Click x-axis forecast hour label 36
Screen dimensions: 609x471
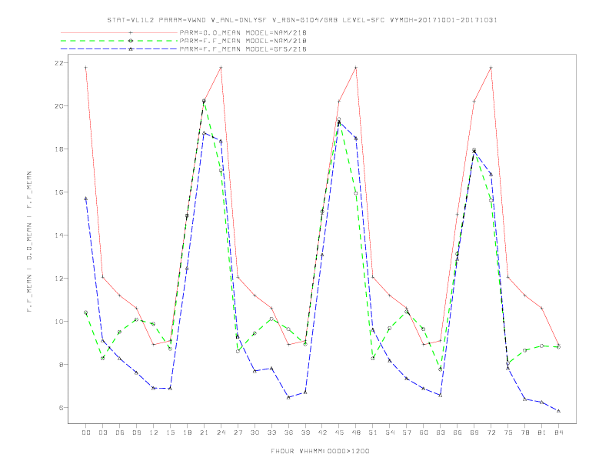pos(288,433)
